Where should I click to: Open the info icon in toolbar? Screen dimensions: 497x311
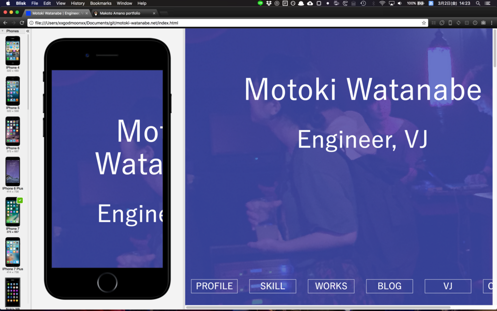click(475, 23)
